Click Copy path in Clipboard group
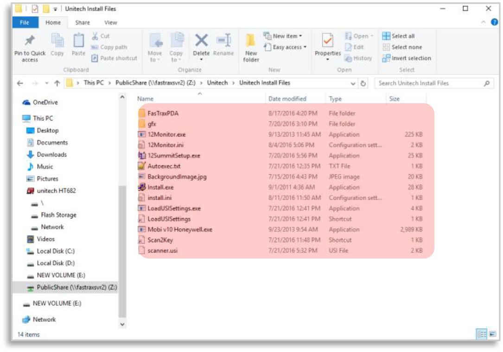The image size is (503, 352). coord(109,47)
